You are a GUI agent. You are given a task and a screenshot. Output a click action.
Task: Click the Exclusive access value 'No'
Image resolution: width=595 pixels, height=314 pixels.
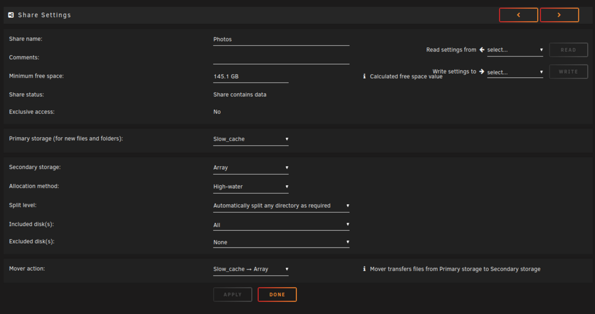click(217, 112)
